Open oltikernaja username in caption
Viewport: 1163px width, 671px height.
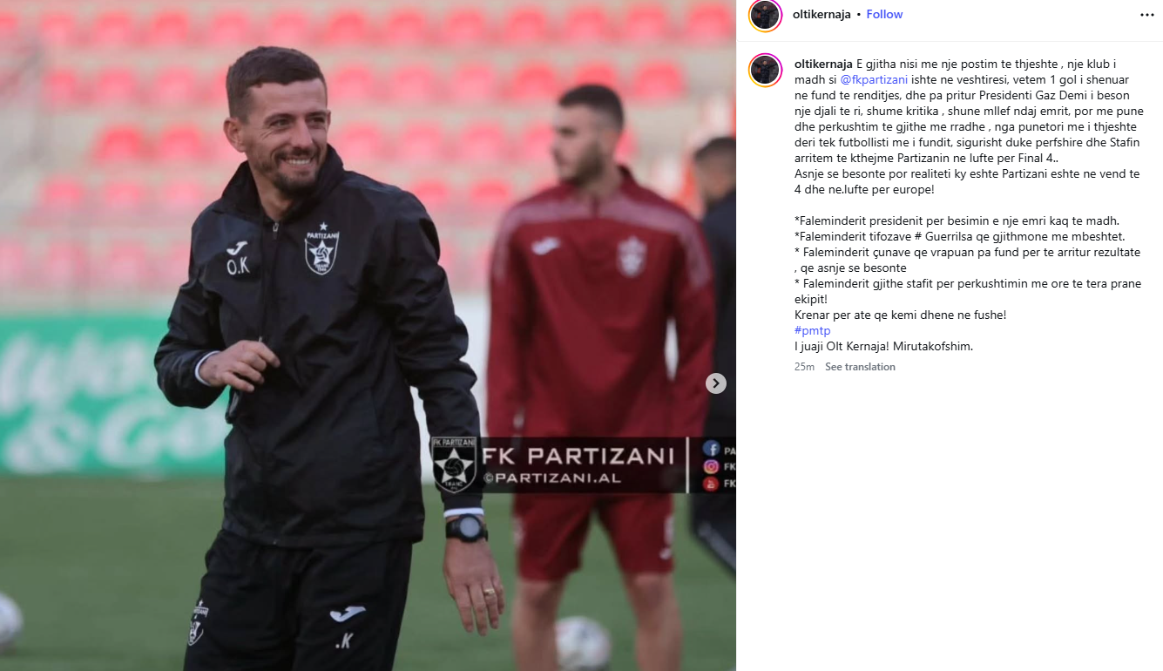(x=824, y=64)
